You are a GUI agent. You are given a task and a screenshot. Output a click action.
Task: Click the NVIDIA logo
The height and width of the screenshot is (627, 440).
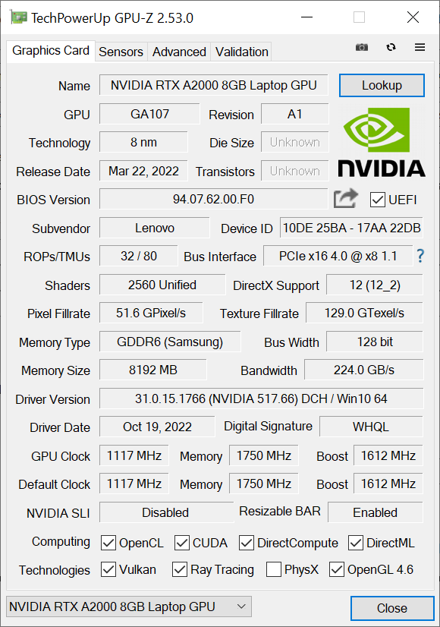[x=382, y=143]
